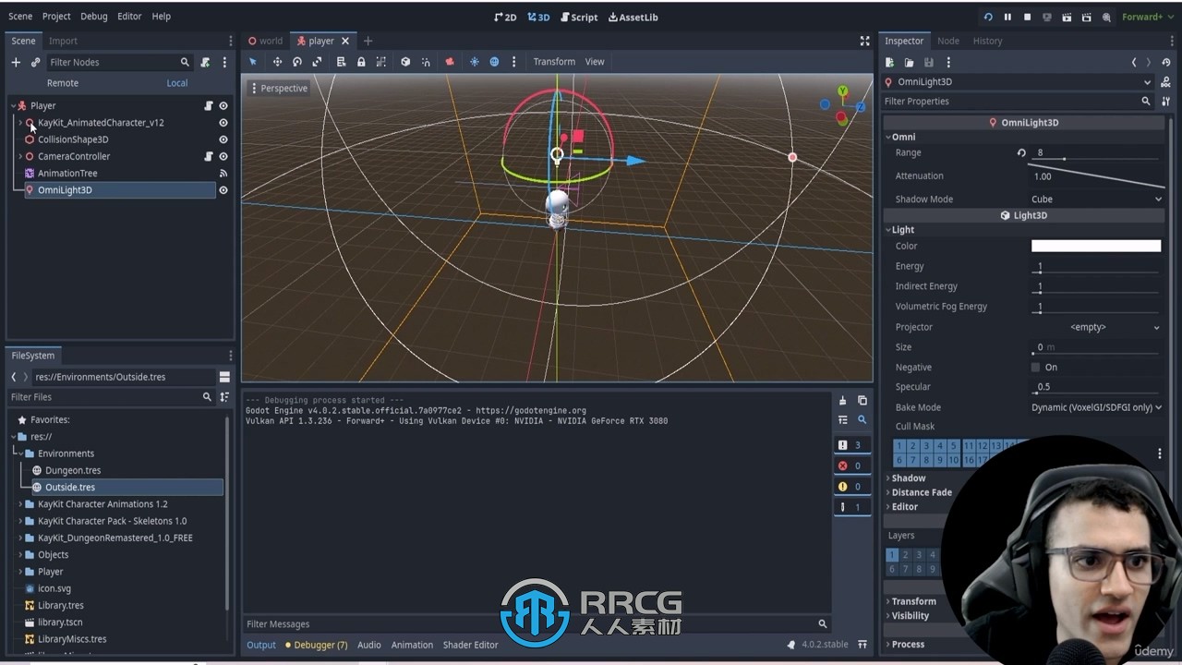Toggle the preview sunlight icon

[x=475, y=62]
